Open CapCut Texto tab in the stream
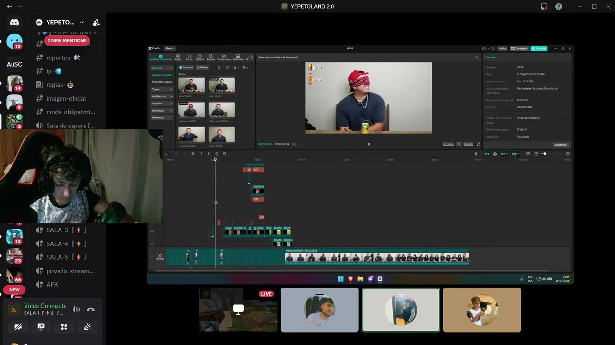Image resolution: width=615 pixels, height=345 pixels. pyautogui.click(x=189, y=57)
